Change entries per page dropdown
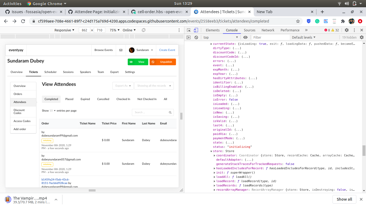Viewport: 366px width, 206px height. tap(53, 111)
